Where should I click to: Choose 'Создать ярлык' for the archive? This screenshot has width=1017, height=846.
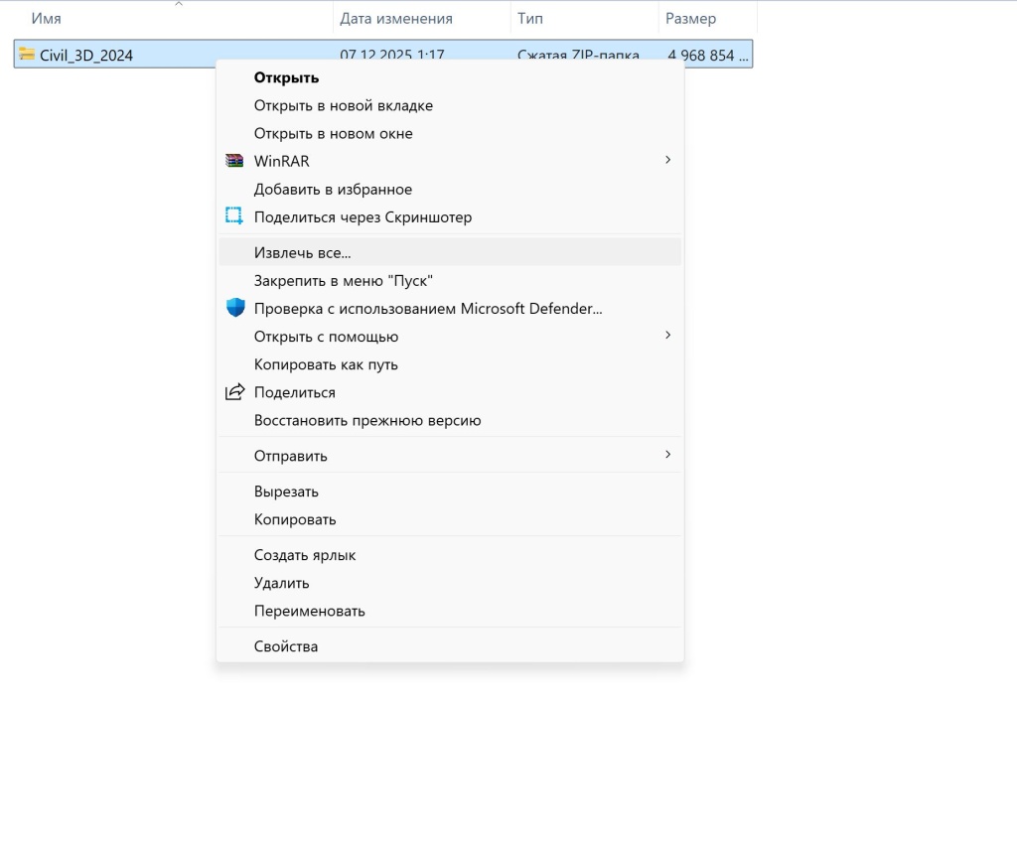[x=308, y=555]
